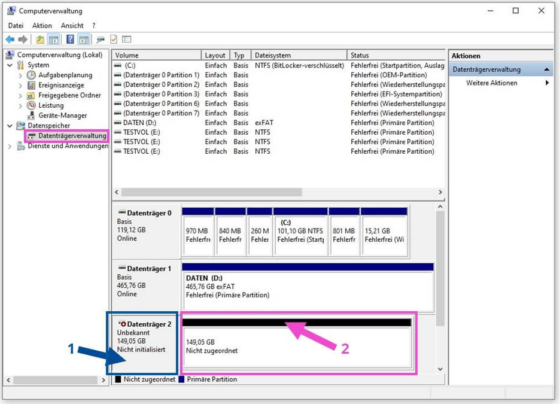This screenshot has height=404, width=560.
Task: Select Geräte-Manager in the tree
Action: click(x=62, y=116)
